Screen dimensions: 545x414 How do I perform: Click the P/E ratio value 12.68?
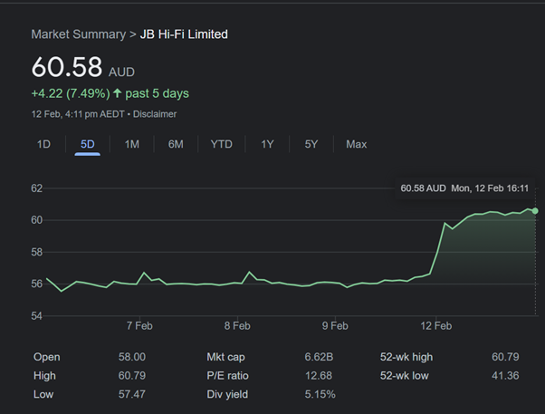coord(319,375)
